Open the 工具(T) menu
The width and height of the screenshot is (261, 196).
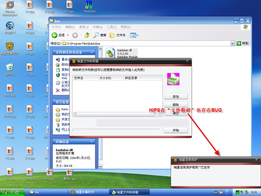pyautogui.click(x=112, y=27)
